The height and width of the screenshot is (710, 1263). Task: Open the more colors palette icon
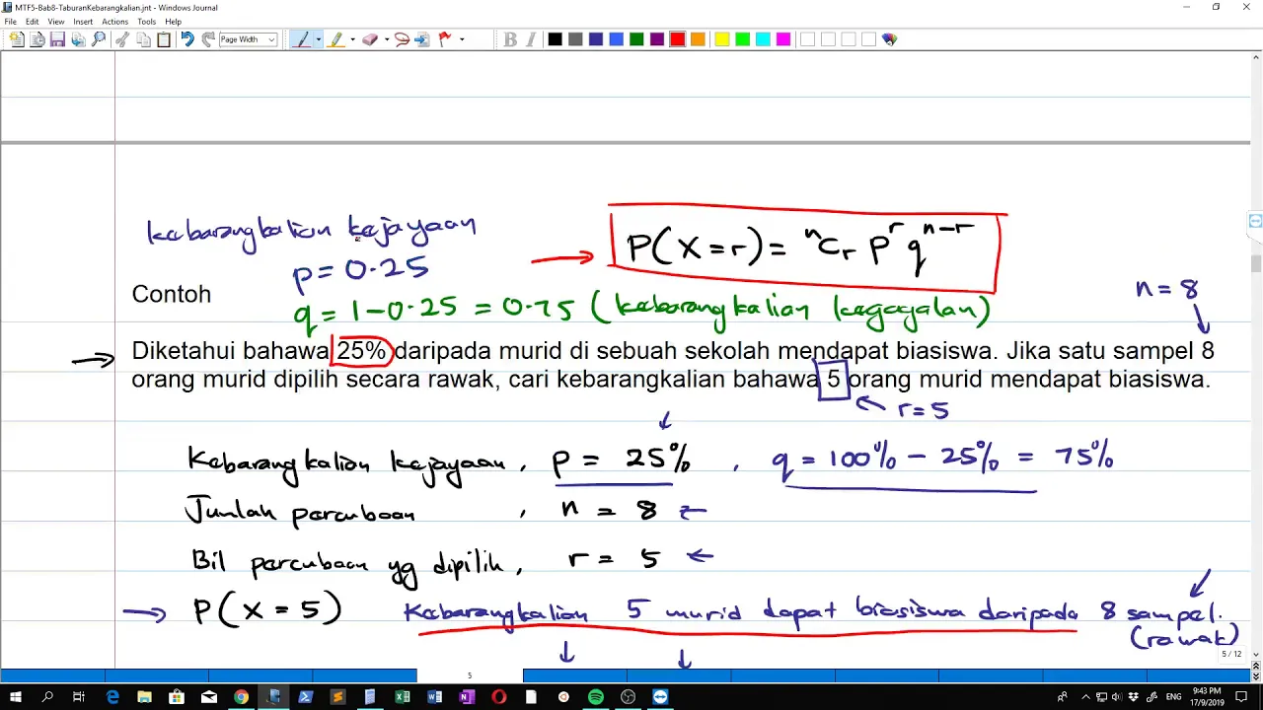point(889,39)
